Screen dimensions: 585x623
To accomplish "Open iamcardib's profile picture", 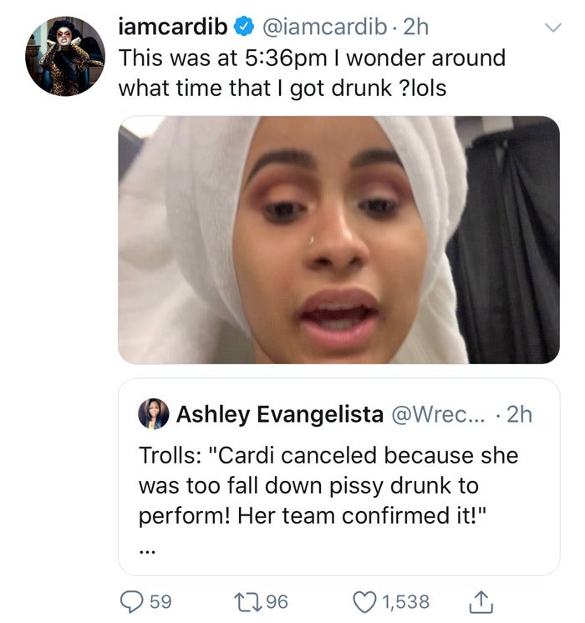I will click(x=65, y=56).
